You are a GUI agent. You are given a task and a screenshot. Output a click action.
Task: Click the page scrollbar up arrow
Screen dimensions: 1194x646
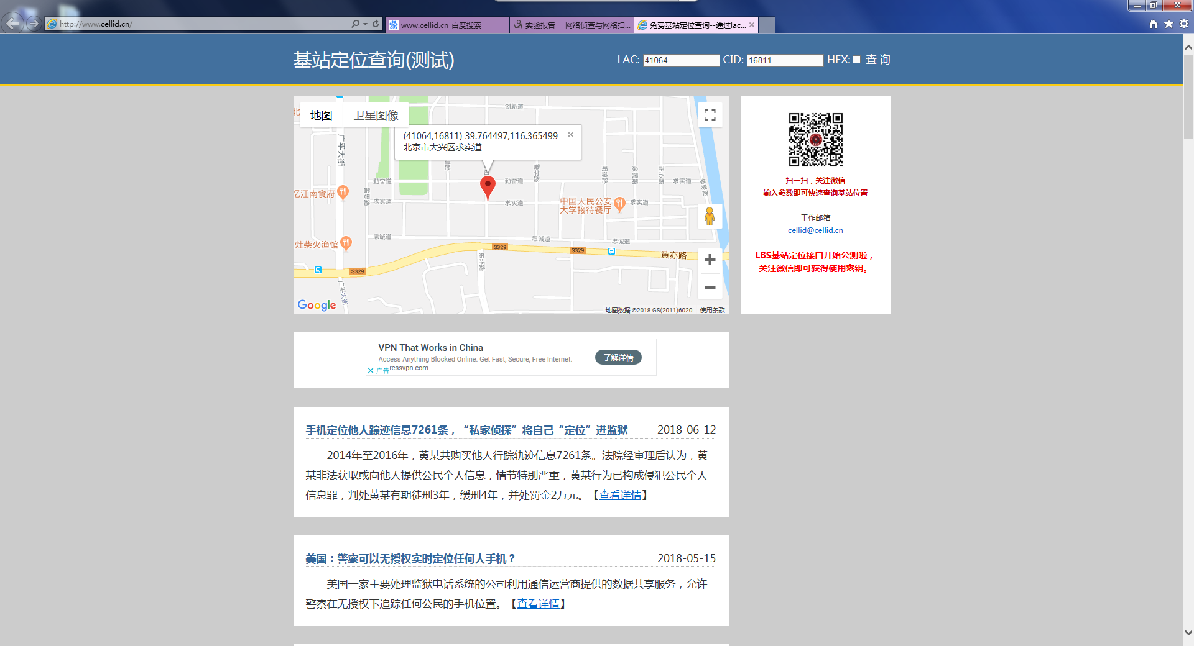coord(1188,47)
